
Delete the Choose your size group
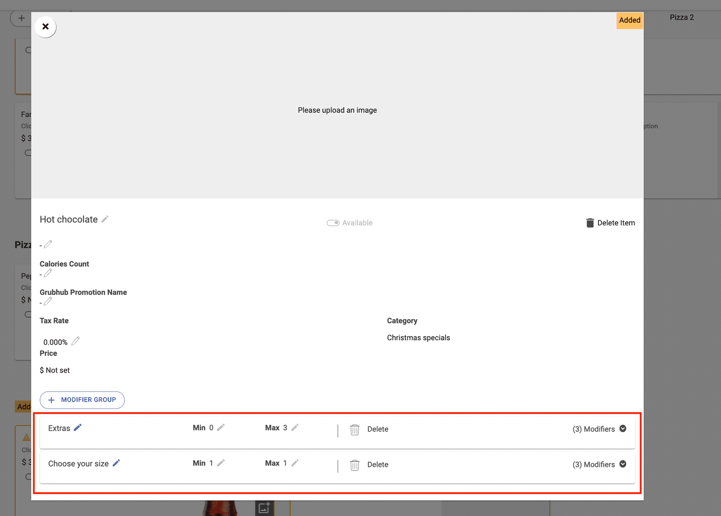point(369,465)
